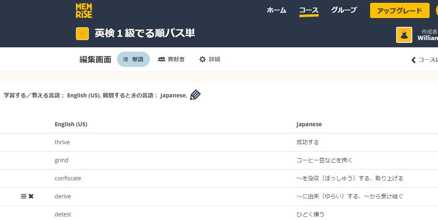Click the Memrise logo
438x220 pixels.
click(84, 10)
